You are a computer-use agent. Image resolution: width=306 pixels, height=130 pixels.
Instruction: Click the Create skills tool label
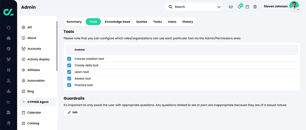point(86,65)
